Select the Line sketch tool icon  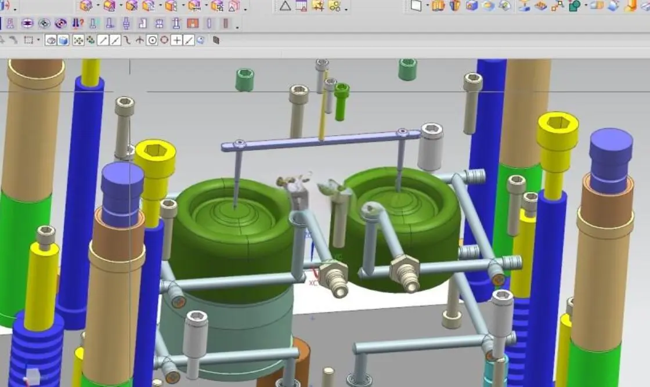(x=102, y=41)
